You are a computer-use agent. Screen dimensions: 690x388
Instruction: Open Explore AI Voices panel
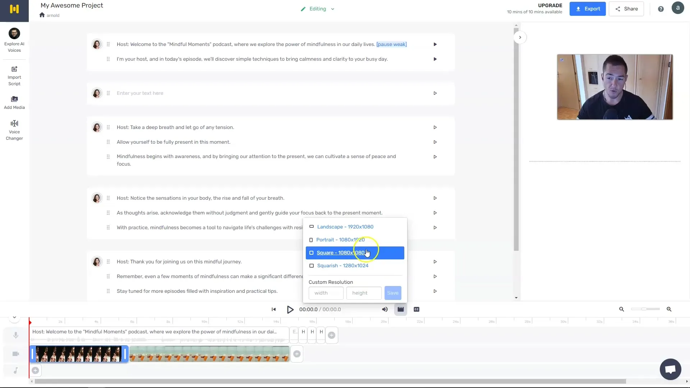(x=14, y=40)
